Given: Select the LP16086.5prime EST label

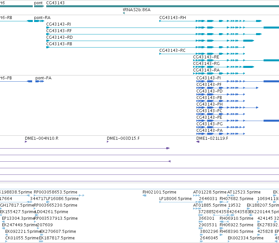Looking at the screenshot, I should coord(62,199).
